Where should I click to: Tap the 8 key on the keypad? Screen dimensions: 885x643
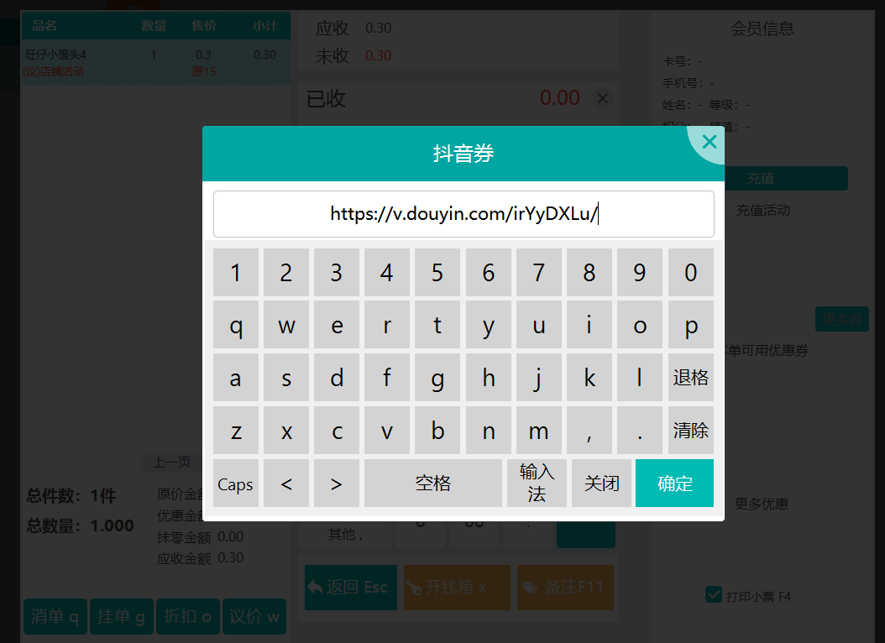[589, 273]
